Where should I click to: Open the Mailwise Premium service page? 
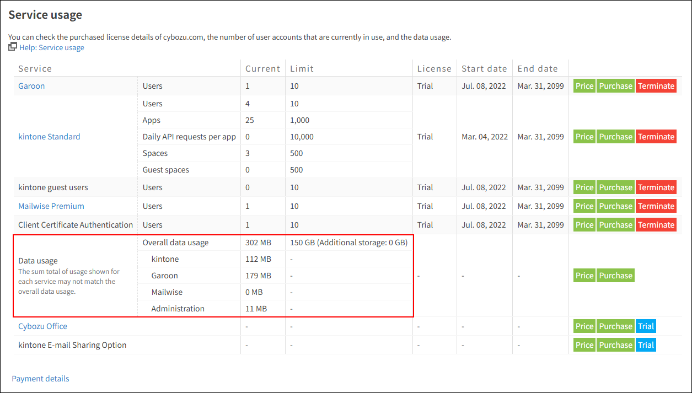pos(51,206)
